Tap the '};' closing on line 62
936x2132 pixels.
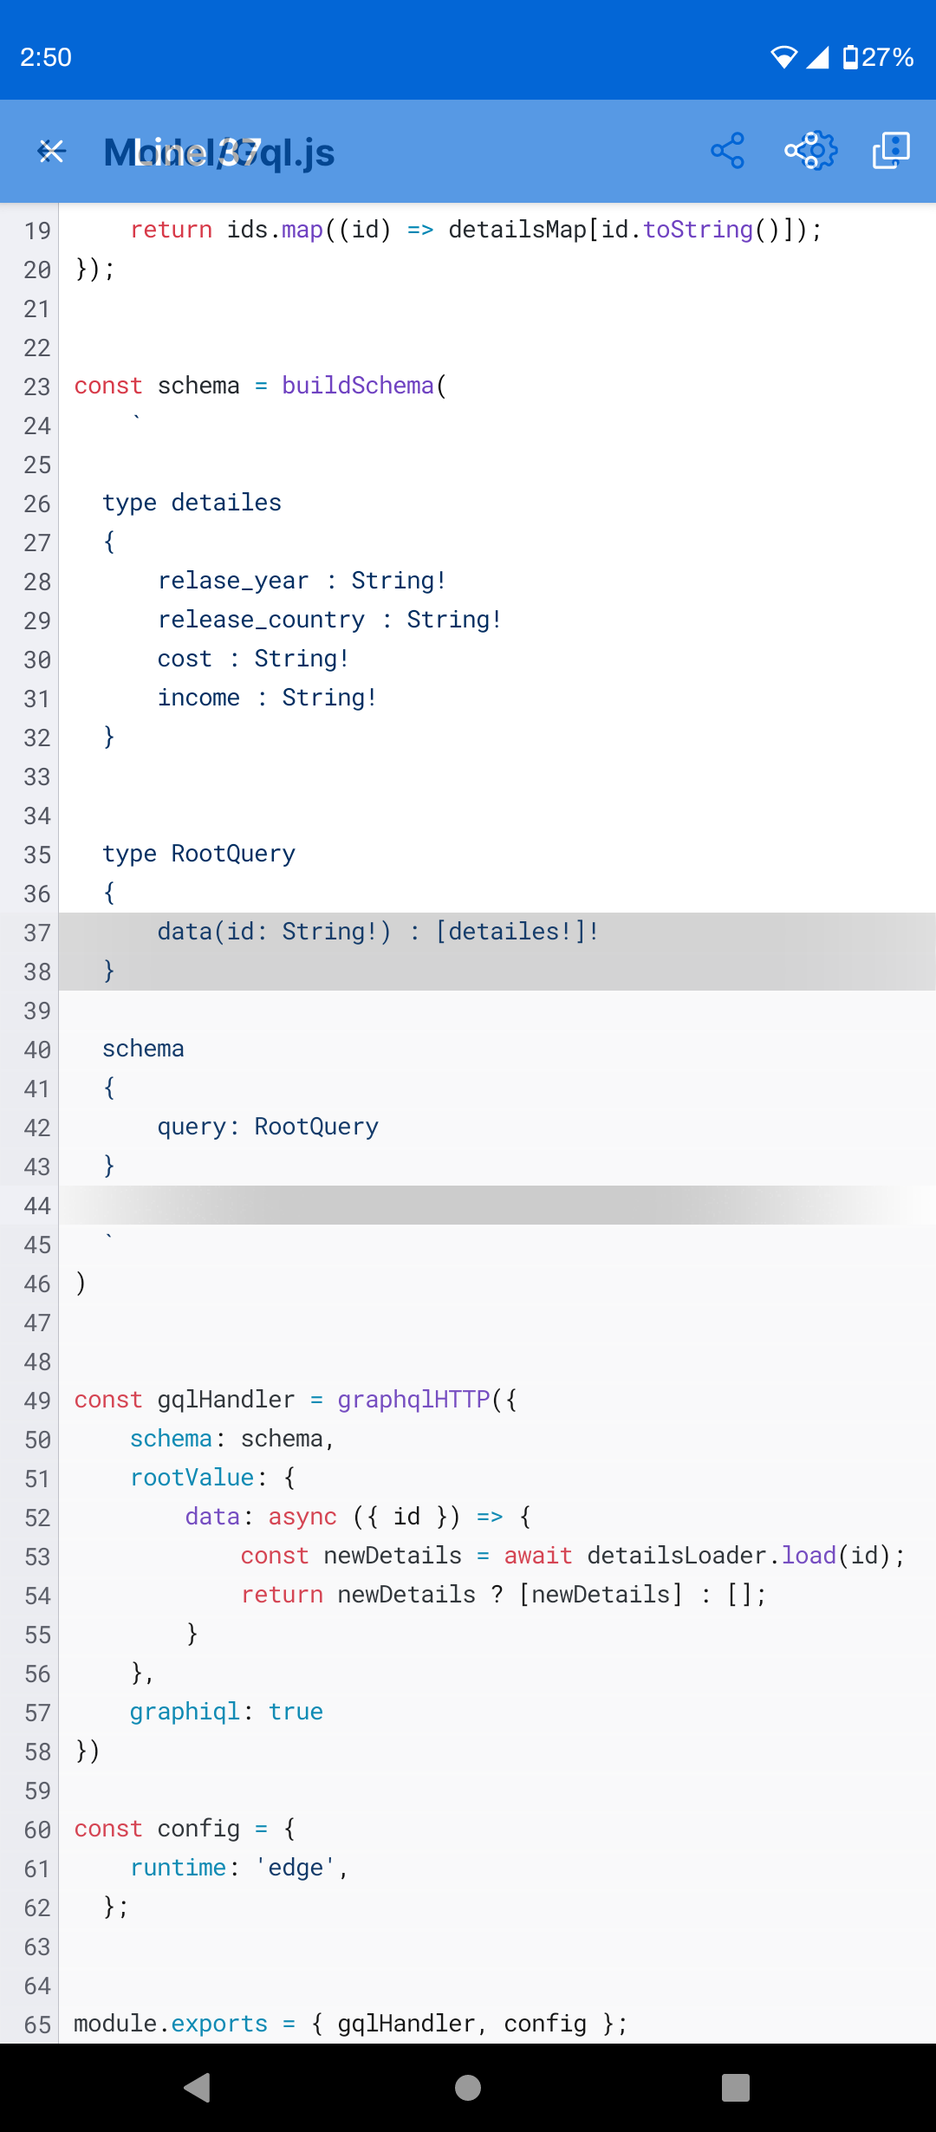pyautogui.click(x=115, y=1907)
